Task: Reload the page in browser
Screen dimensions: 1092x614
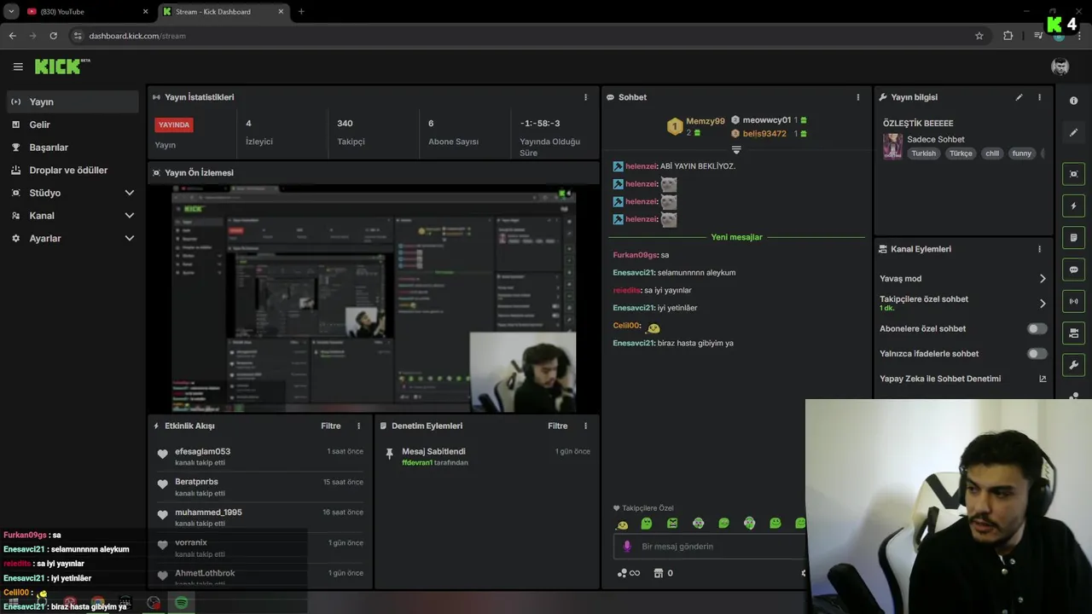Action: (53, 36)
